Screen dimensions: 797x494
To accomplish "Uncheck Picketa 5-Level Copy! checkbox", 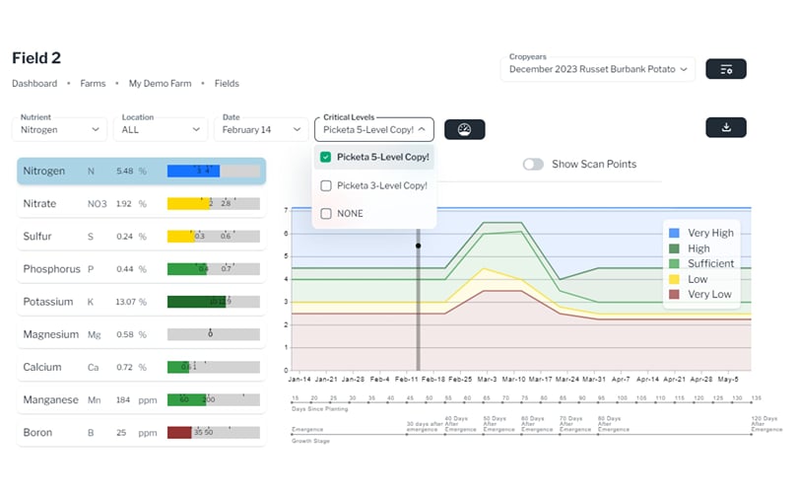I will [326, 157].
